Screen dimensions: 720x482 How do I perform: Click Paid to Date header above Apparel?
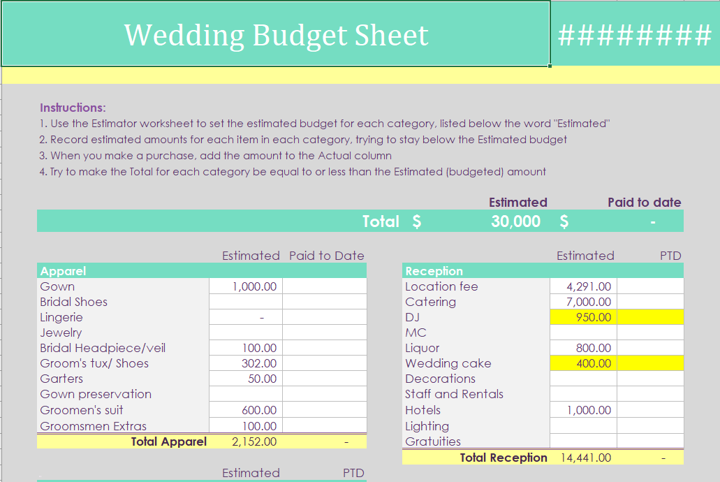click(x=327, y=256)
